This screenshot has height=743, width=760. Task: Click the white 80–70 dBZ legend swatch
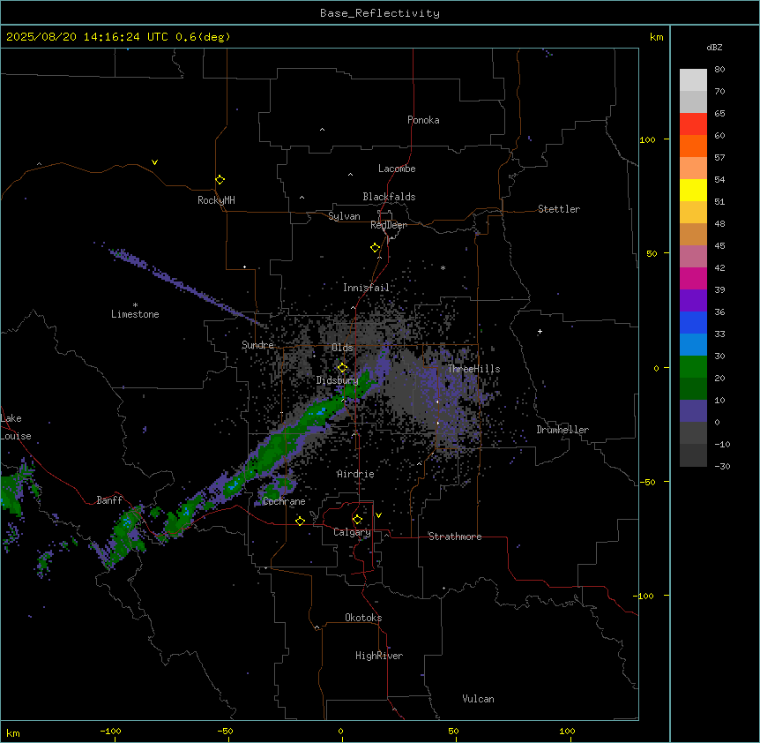pos(693,80)
